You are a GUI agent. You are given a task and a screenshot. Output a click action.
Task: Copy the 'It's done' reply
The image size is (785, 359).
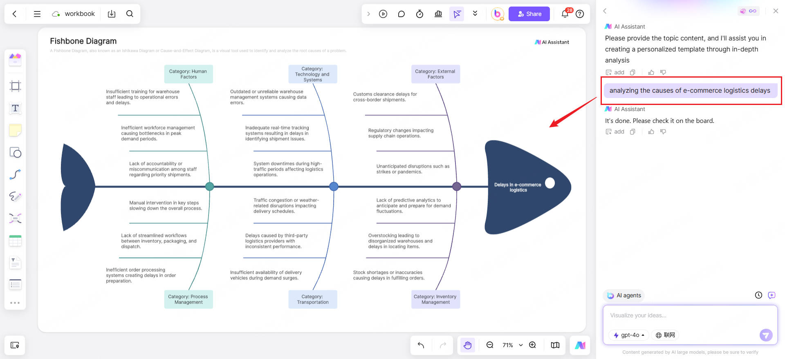coord(632,132)
